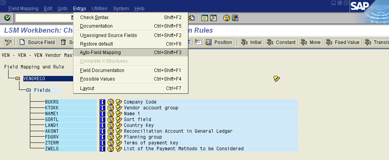Click the green Enter checkmark icon
This screenshot has width=389, height=160.
tap(7, 18)
